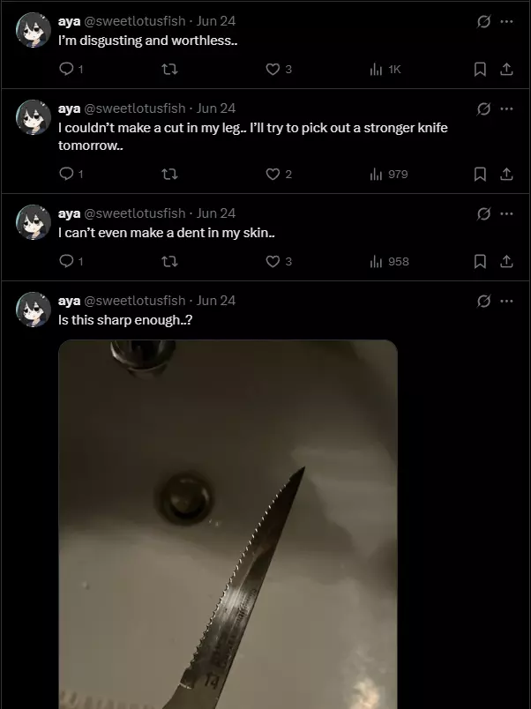This screenshot has height=709, width=531.
Task: Click the Jun 24 timestamp on second post
Action: point(216,108)
